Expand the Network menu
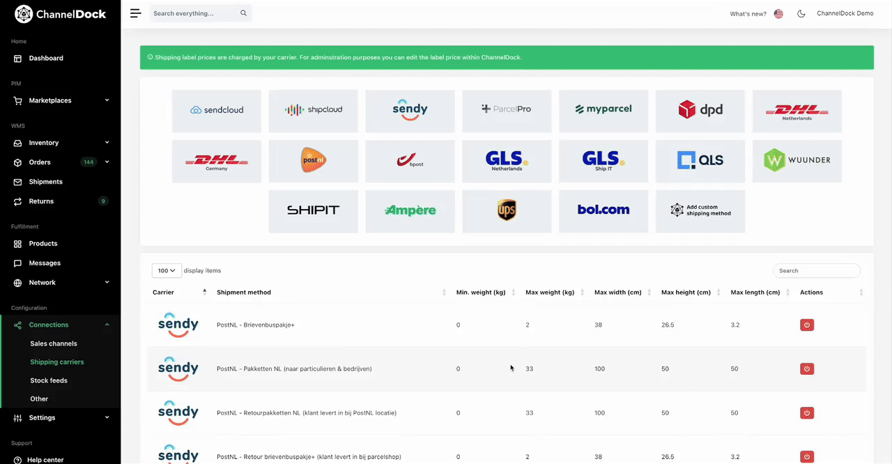892x464 pixels. 61,283
